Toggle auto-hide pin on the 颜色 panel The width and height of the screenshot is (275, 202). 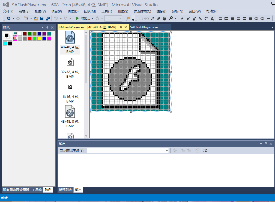coord(47,27)
